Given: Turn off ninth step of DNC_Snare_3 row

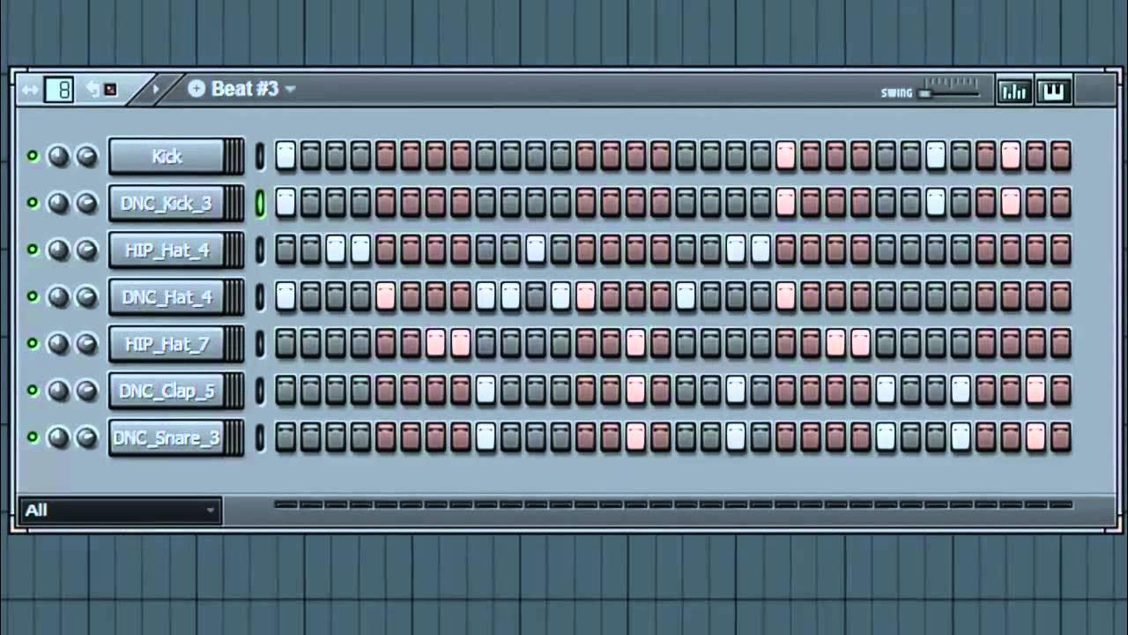Looking at the screenshot, I should 486,437.
